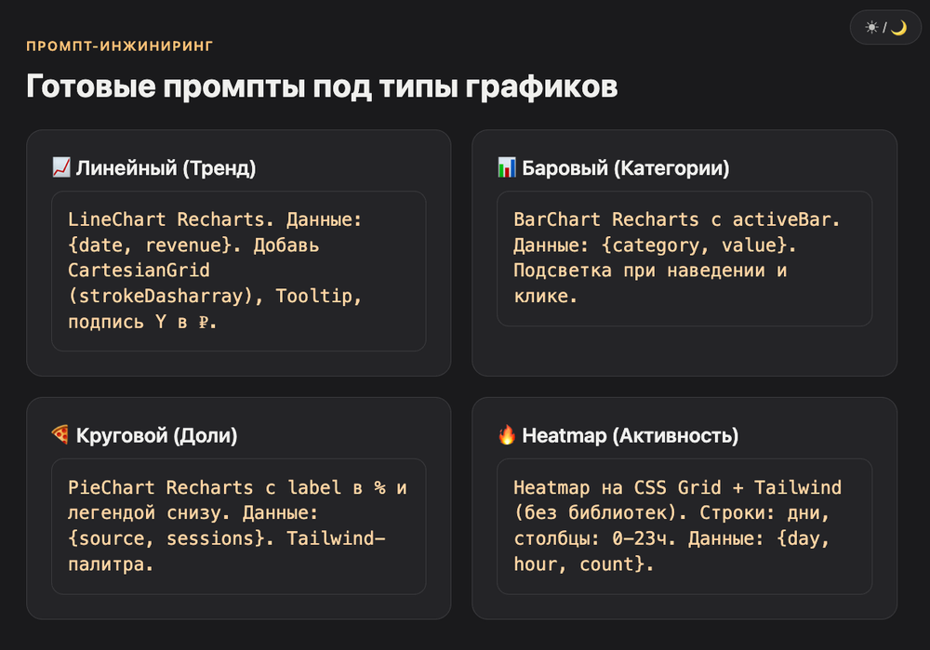
Task: Click the title "Готовые промпты под типы графиков"
Action: point(322,86)
